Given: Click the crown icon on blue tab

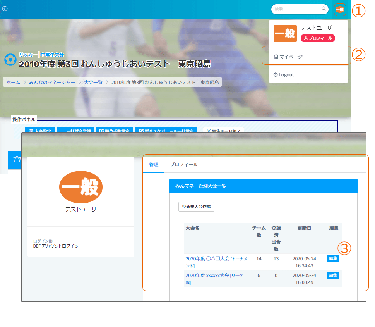Looking at the screenshot, I should point(17,159).
